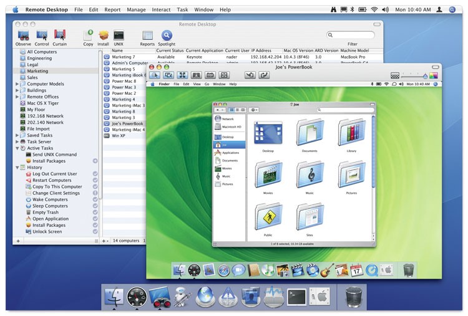Image resolution: width=468 pixels, height=316 pixels.
Task: Open the Interact menu
Action: [161, 9]
